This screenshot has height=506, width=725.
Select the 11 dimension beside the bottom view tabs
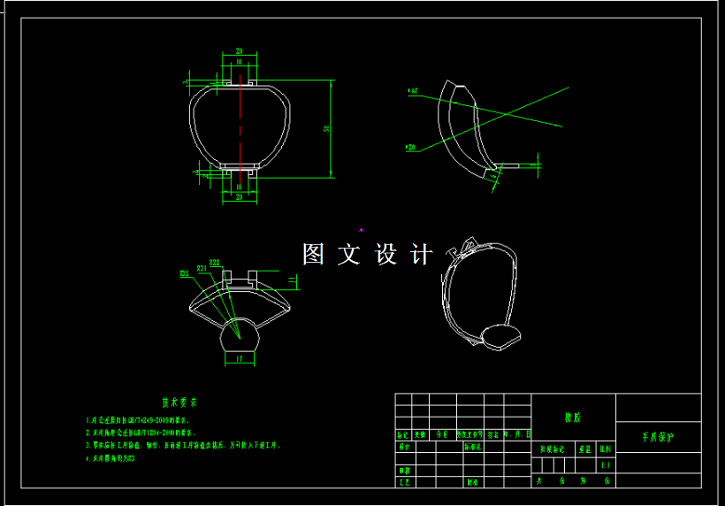tap(292, 280)
